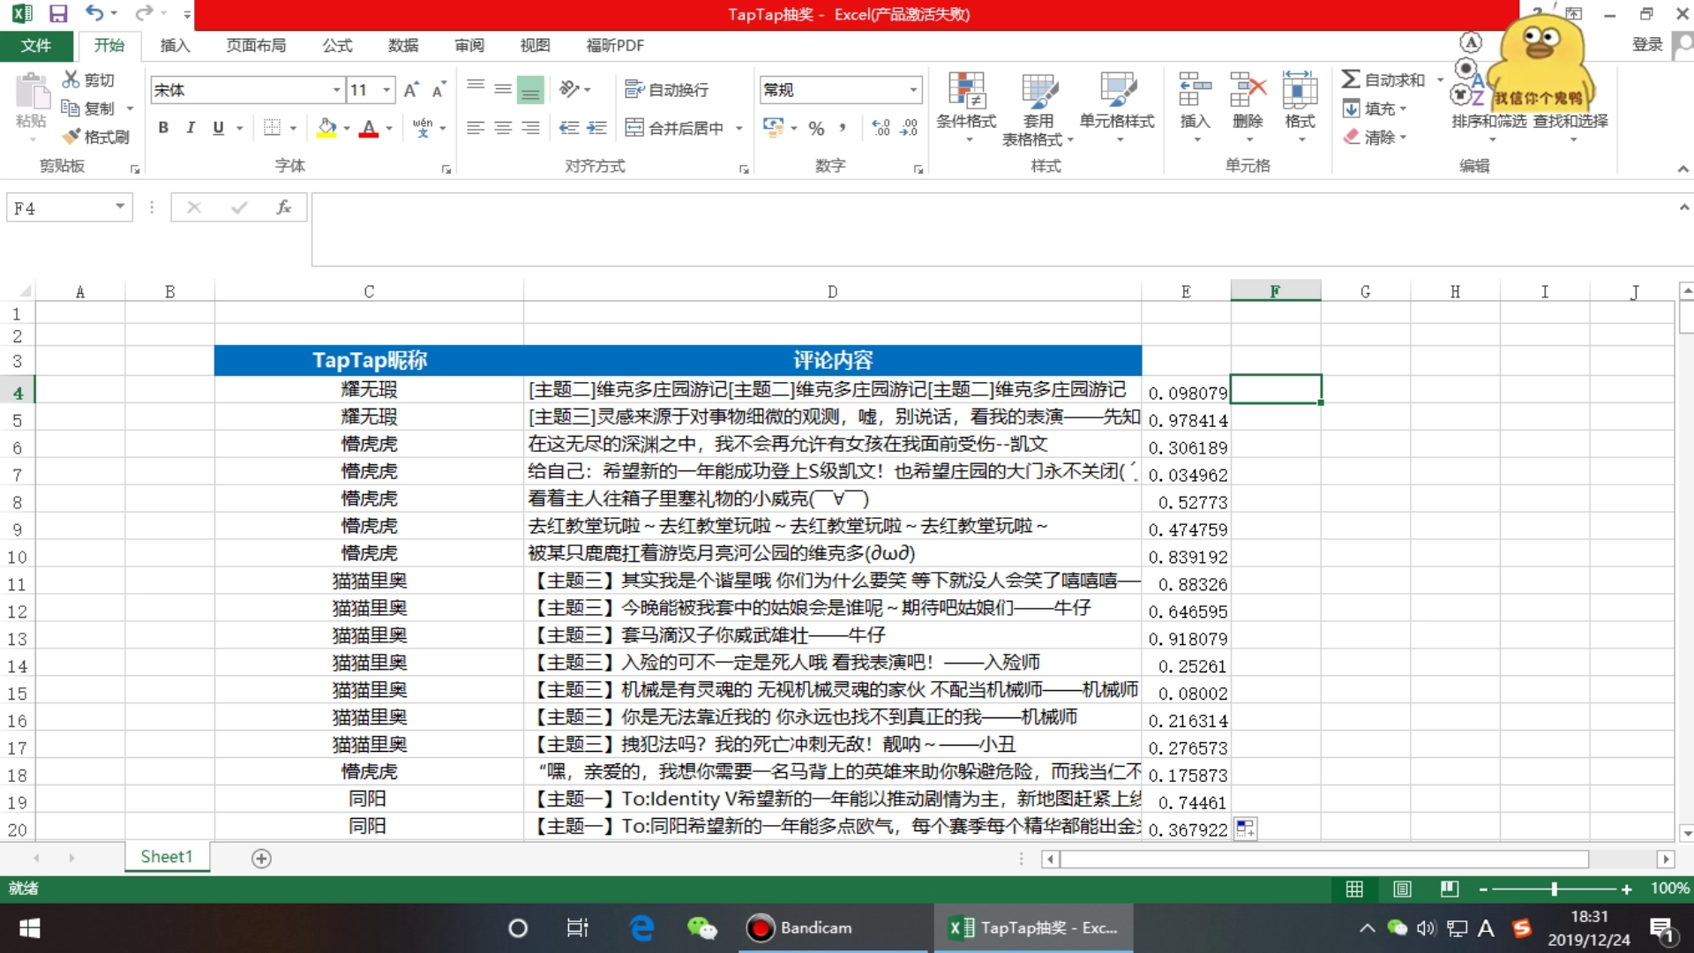
Task: Switch to the 插入 (Insert) tab
Action: (175, 45)
